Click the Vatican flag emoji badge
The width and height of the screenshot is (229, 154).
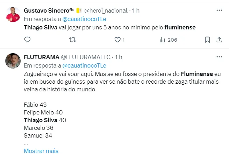79,10
